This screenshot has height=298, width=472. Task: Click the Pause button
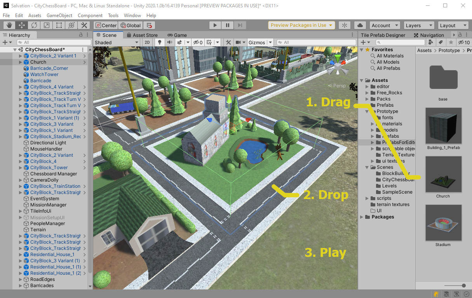coord(228,25)
